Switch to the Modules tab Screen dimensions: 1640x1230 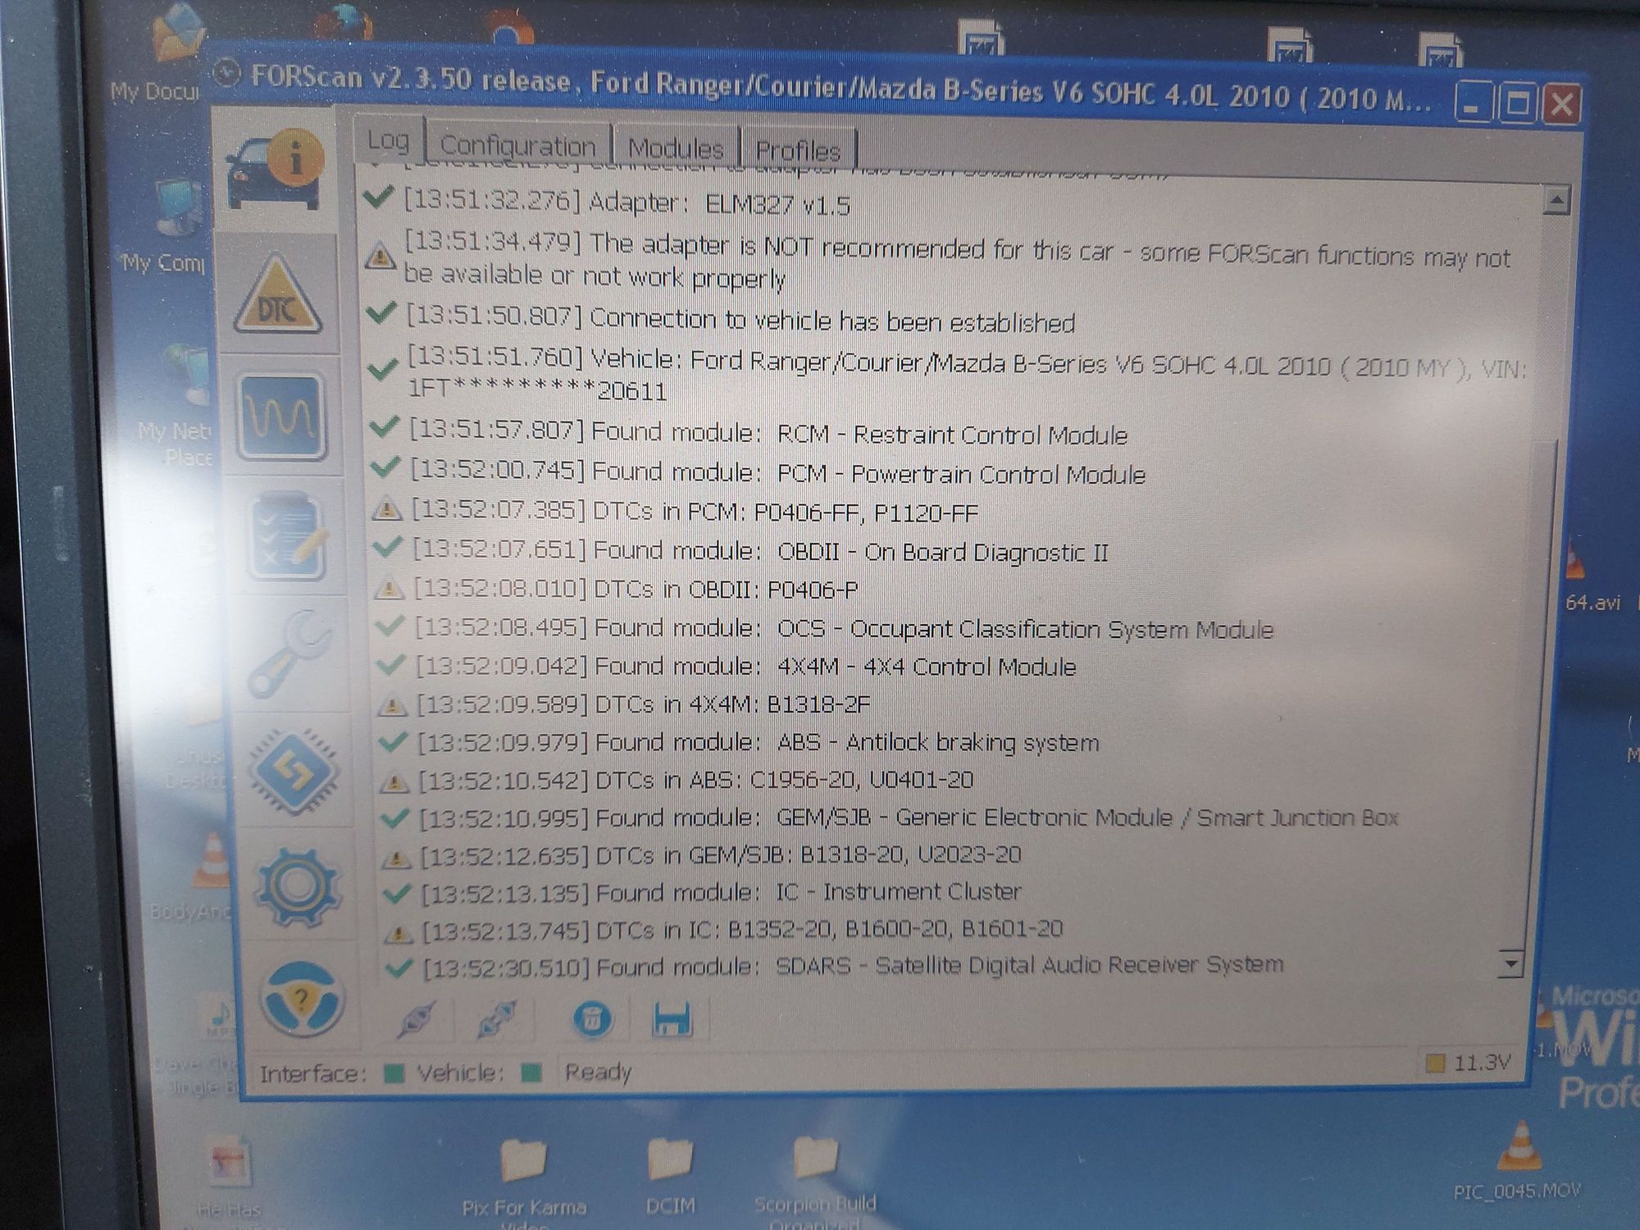pyautogui.click(x=676, y=148)
